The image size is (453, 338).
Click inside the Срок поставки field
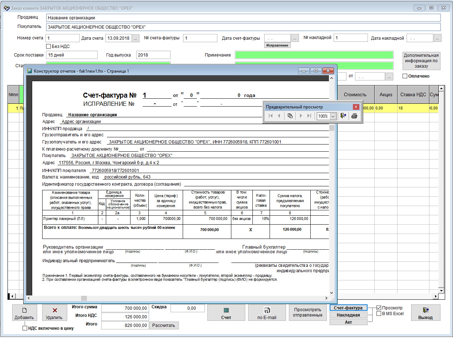72,55
